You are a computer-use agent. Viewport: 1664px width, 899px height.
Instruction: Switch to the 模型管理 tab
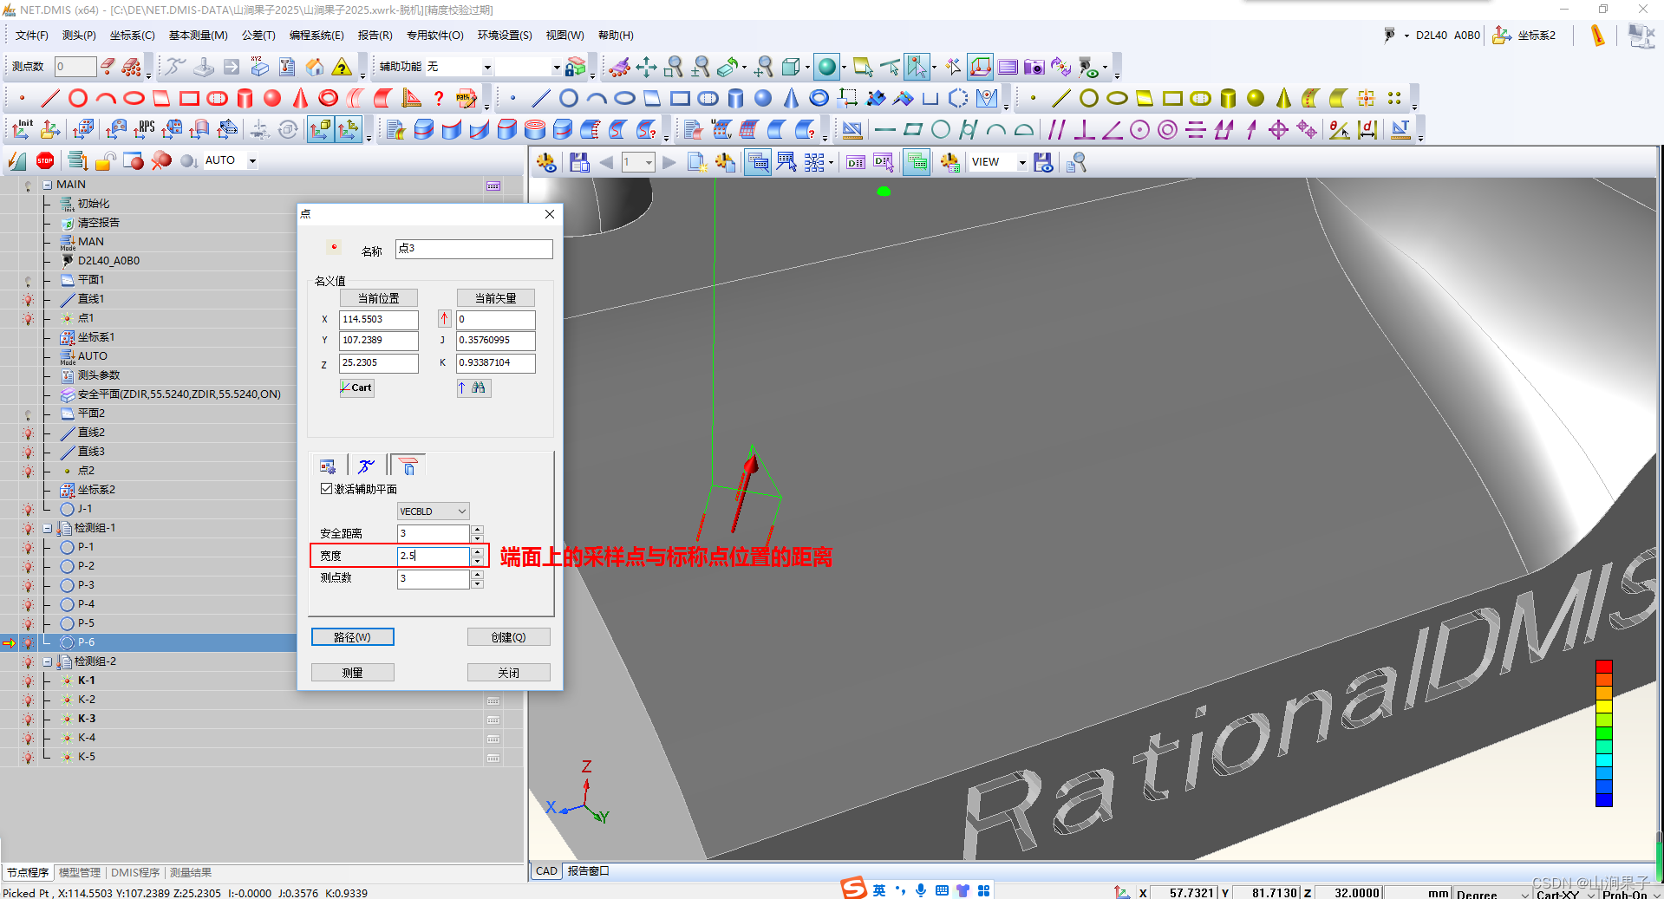tap(80, 872)
